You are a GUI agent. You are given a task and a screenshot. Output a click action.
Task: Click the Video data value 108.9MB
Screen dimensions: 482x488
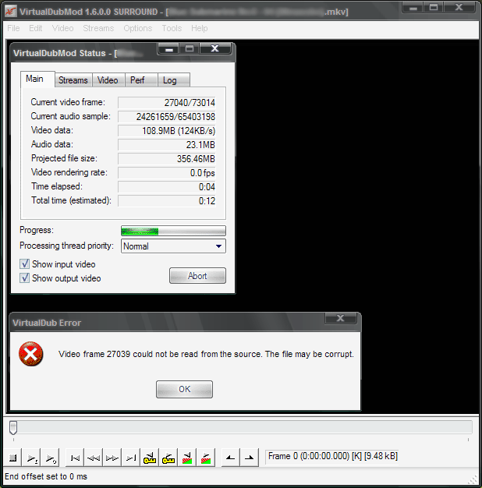[x=167, y=131]
